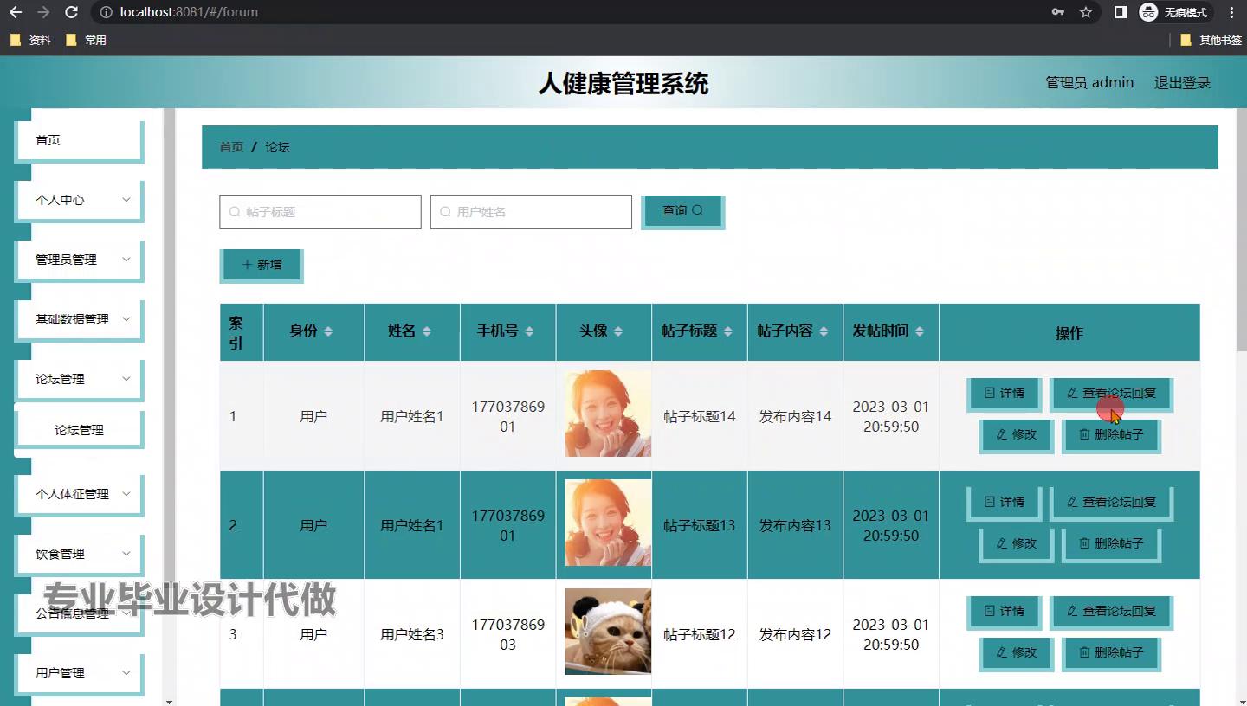Image resolution: width=1247 pixels, height=706 pixels.
Task: Click the browser forward arrow
Action: tap(43, 12)
